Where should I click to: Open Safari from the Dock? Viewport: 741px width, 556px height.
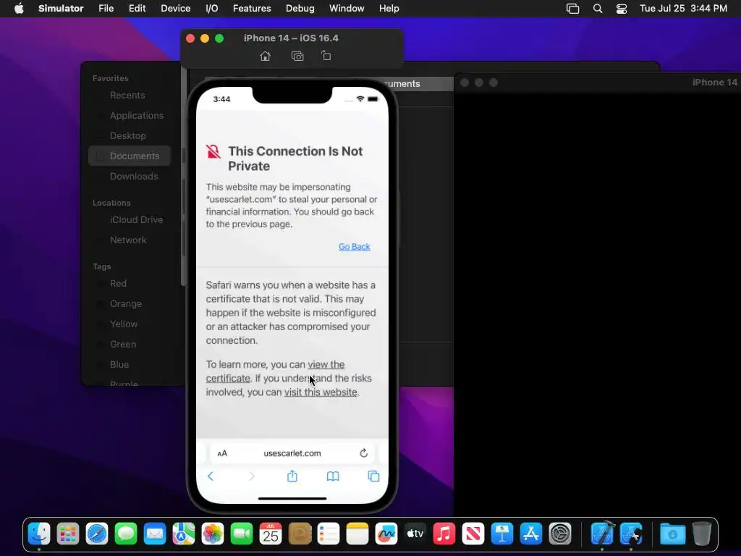click(x=97, y=534)
